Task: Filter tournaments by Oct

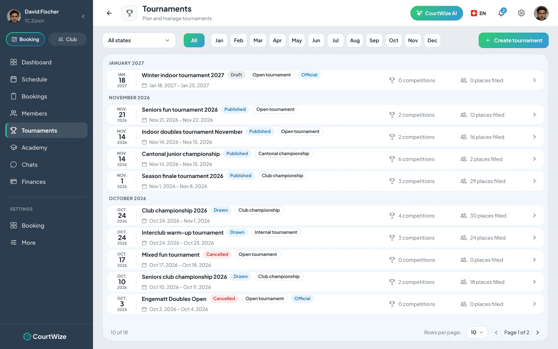Action: (x=394, y=40)
